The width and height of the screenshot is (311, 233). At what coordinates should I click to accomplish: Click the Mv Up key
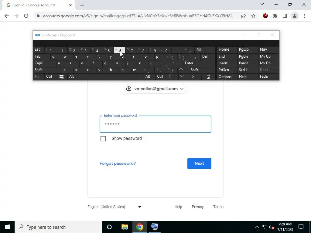[268, 56]
